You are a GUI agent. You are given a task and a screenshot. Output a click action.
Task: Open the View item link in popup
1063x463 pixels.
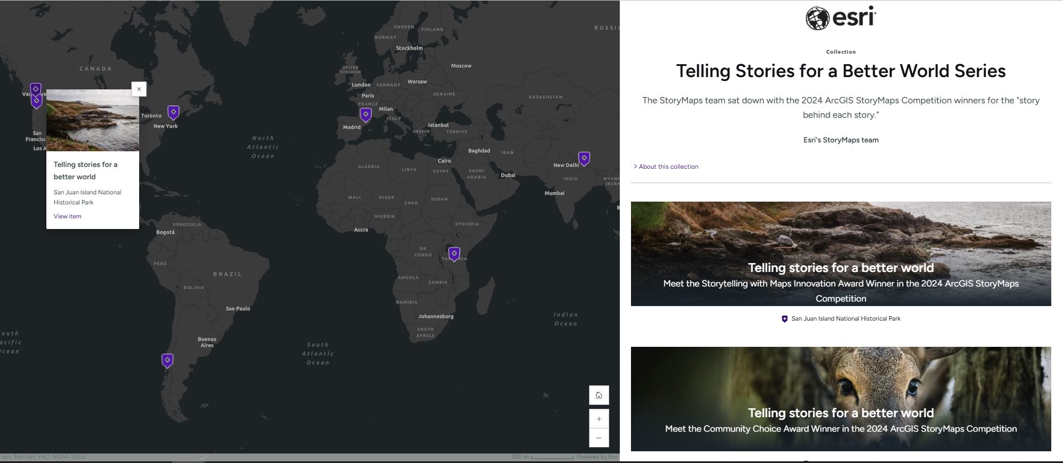[68, 216]
